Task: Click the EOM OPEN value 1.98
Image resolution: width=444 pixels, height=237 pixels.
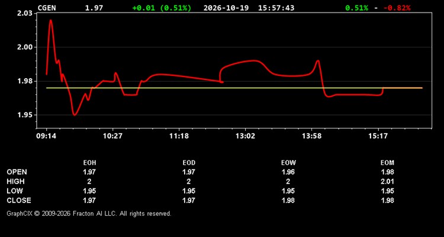Action: pyautogui.click(x=388, y=172)
